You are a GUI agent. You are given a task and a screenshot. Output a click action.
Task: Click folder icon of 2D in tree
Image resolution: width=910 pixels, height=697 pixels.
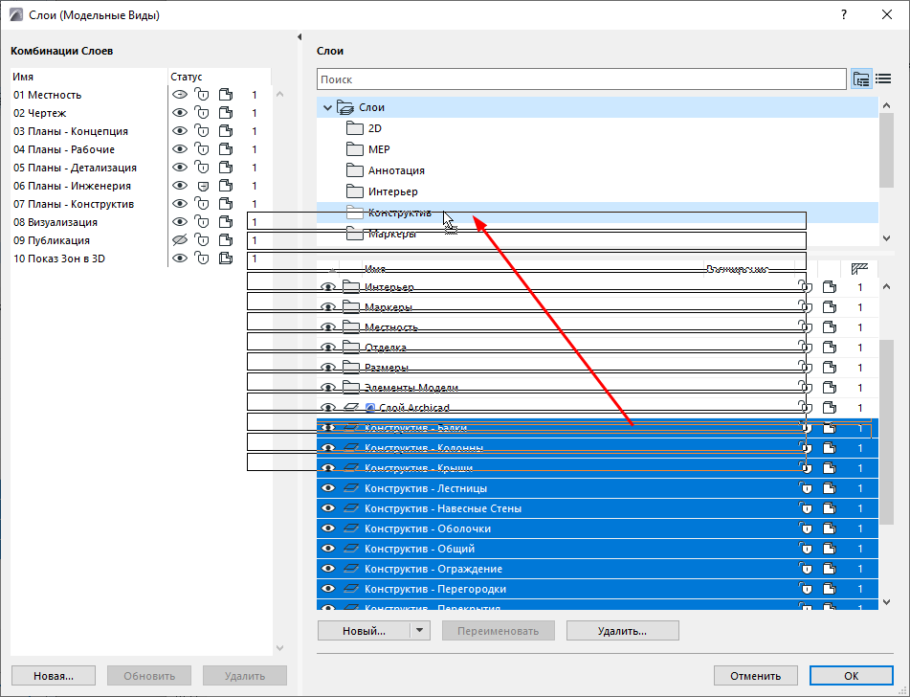(355, 127)
